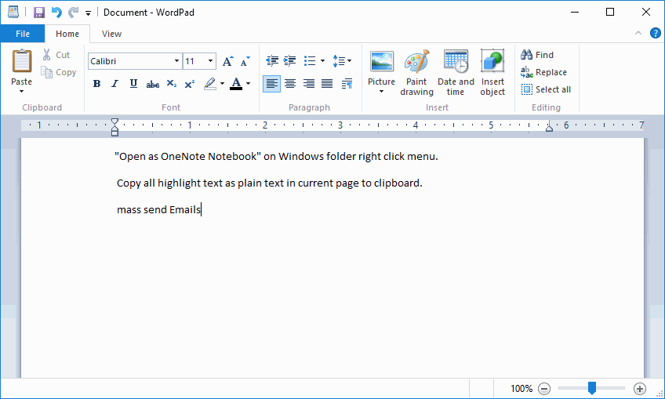Insert Date and time
This screenshot has width=665, height=399.
[x=456, y=72]
